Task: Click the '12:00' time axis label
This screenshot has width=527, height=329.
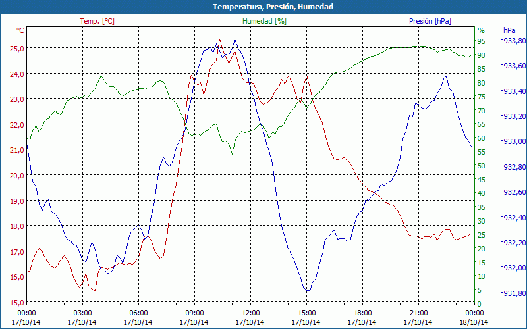Action: [x=250, y=313]
